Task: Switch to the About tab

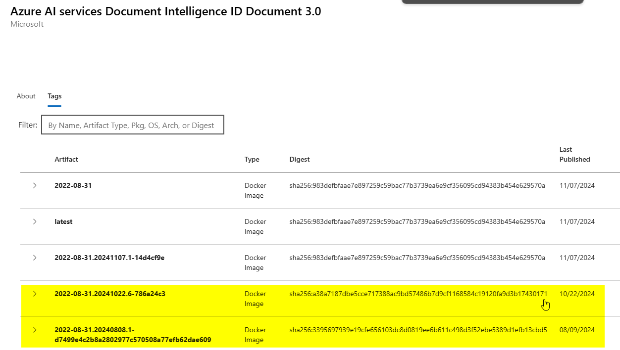Action: (x=26, y=96)
